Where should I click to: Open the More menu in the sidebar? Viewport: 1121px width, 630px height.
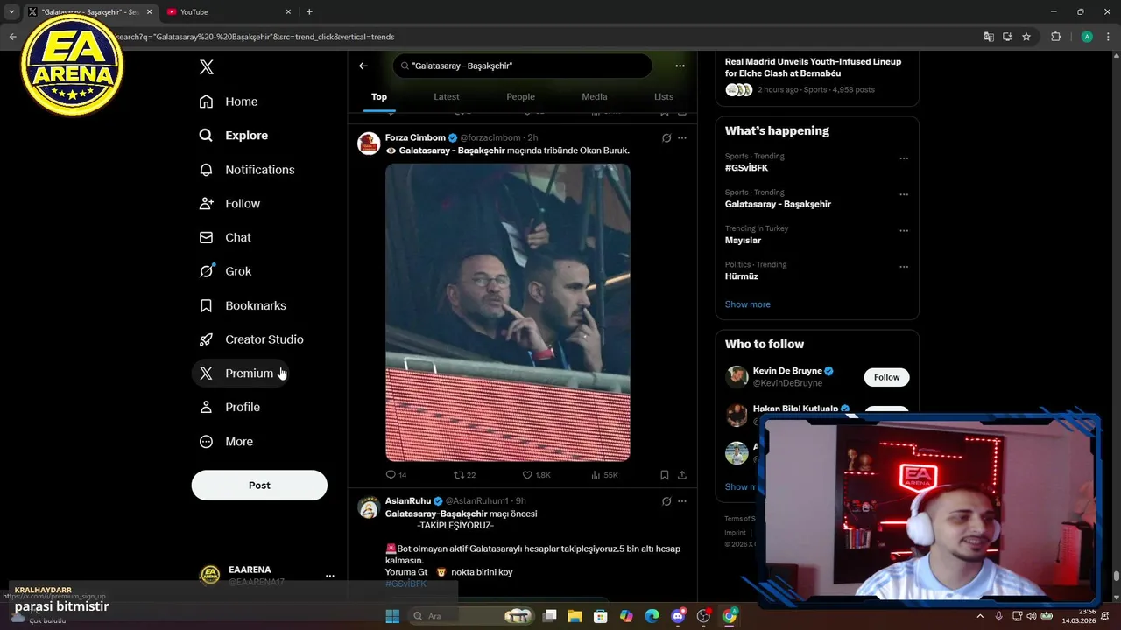click(x=227, y=442)
